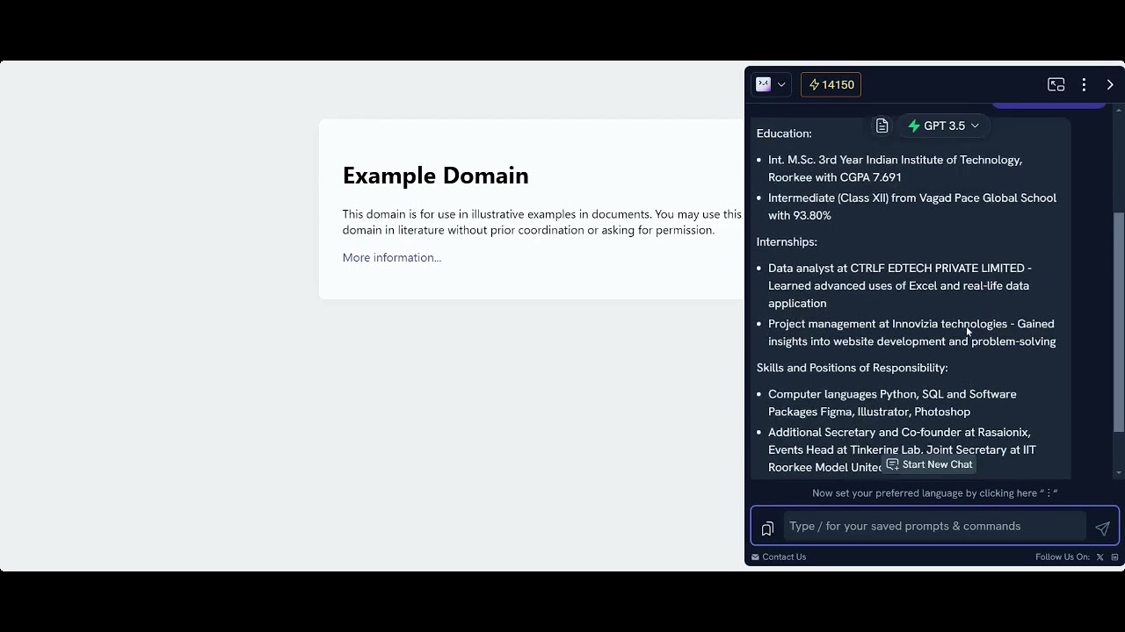Click the Example Domain heading
Screen dimensions: 1125x632
click(436, 176)
